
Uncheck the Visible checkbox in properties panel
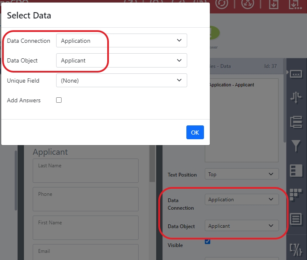(x=208, y=242)
